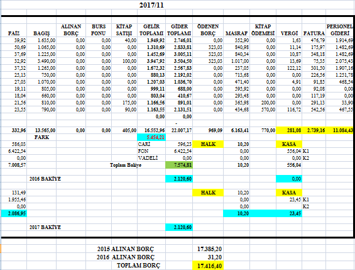The width and height of the screenshot is (355, 270).
Task: Click the ÖDENEN BORÇ header
Action: 208,30
